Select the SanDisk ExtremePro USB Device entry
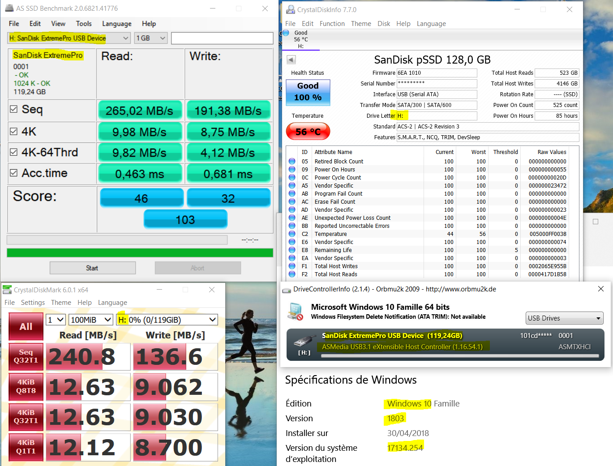613x466 pixels. pos(446,345)
